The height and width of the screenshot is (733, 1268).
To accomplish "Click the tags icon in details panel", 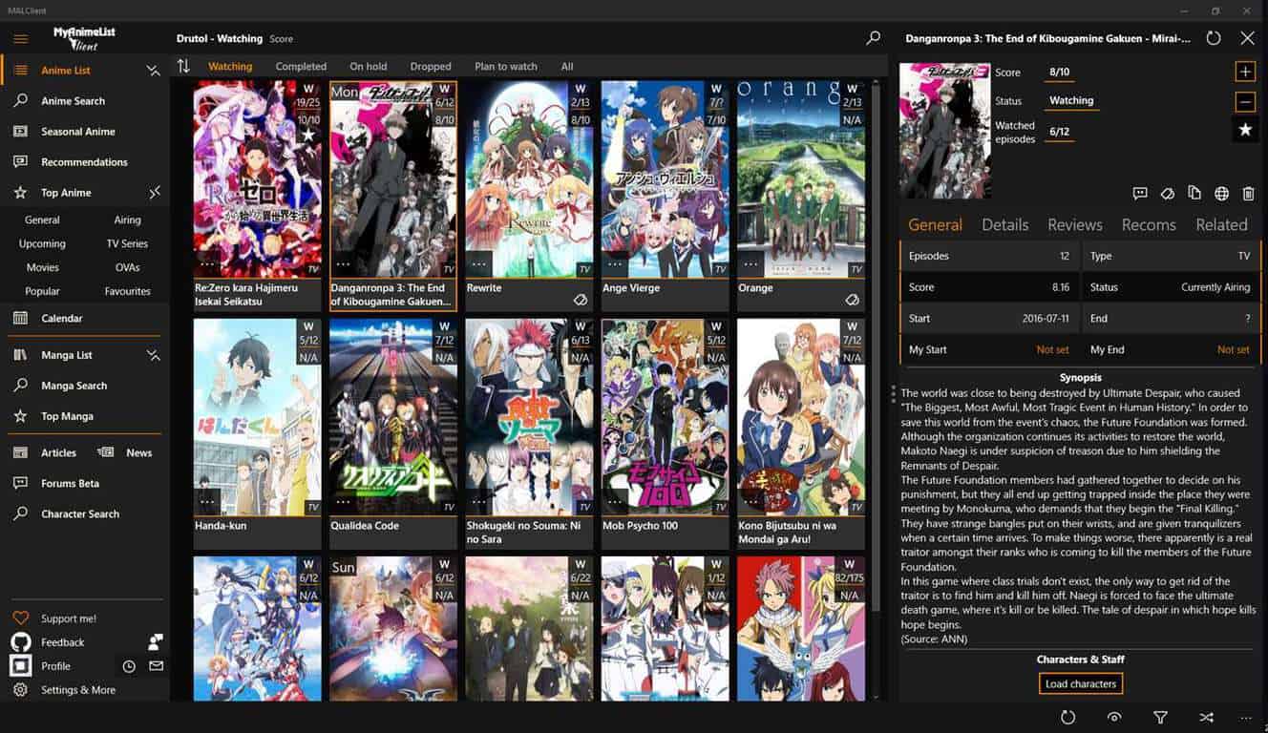I will (x=1167, y=194).
